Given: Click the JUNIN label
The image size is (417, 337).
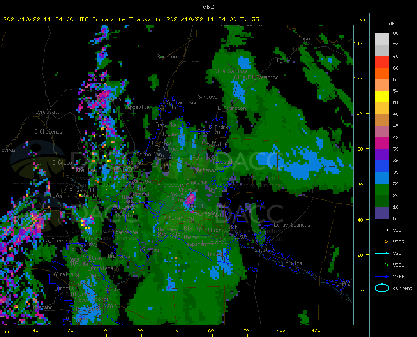Looking at the screenshot, I should point(187,219).
